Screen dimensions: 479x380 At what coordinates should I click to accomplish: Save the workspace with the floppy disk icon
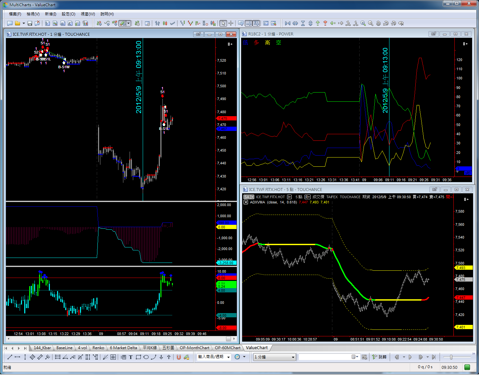tap(30, 23)
